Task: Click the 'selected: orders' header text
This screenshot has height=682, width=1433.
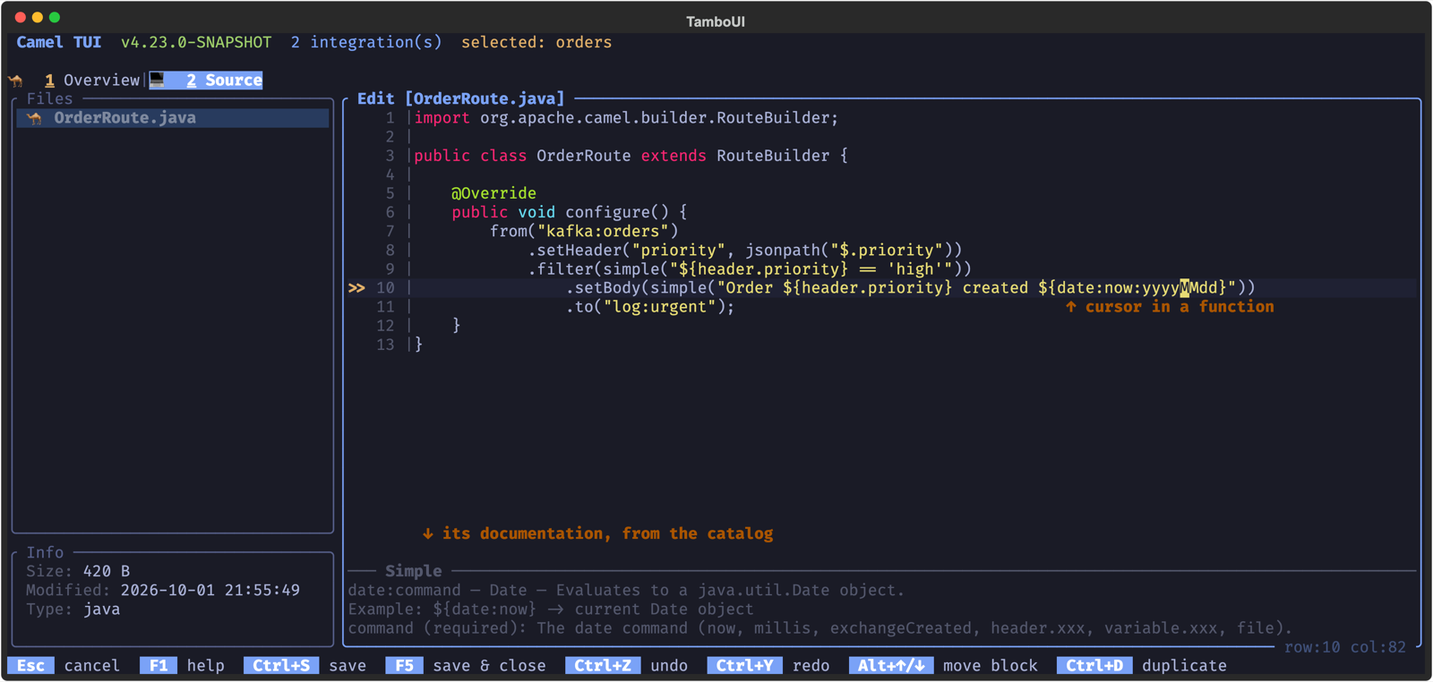Action: [x=536, y=43]
